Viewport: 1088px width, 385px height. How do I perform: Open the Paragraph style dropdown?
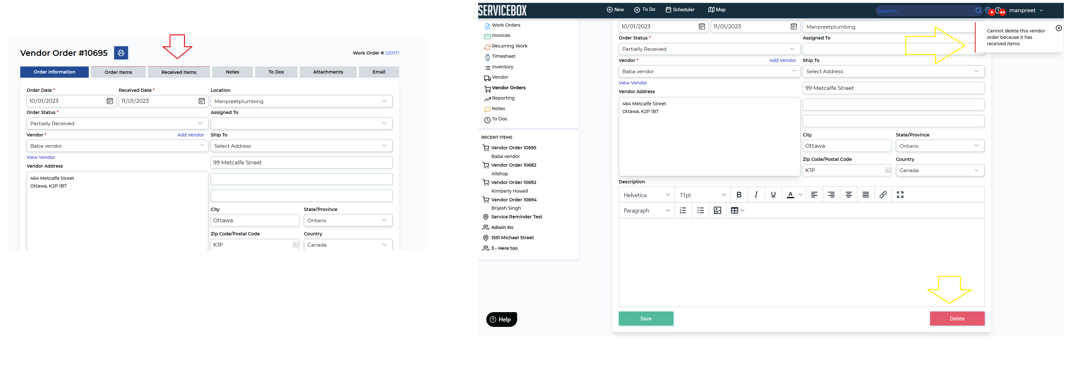[x=646, y=210]
